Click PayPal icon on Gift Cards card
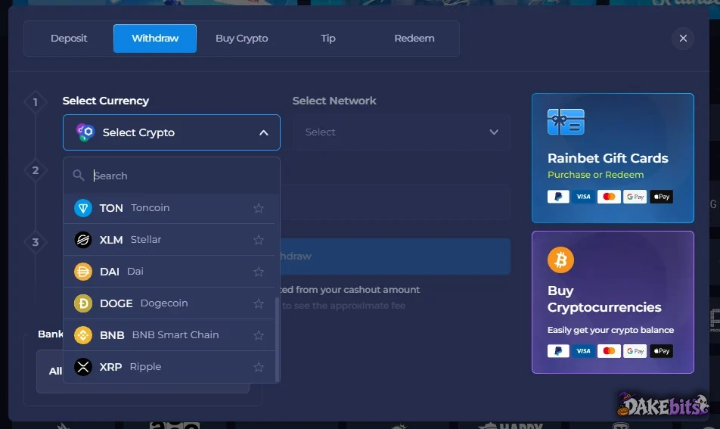Viewport: 720px width, 429px height. [x=558, y=197]
